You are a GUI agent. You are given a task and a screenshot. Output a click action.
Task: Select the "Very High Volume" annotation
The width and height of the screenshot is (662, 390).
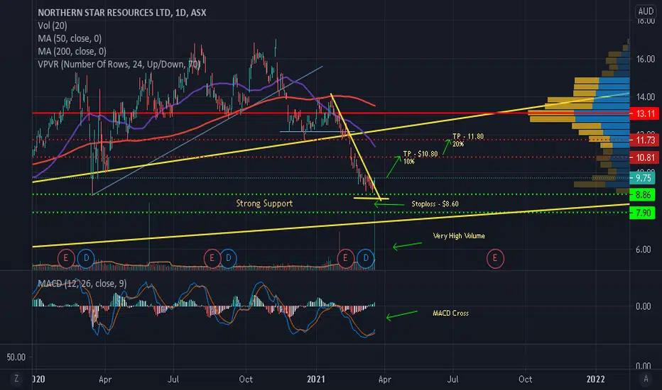click(459, 236)
